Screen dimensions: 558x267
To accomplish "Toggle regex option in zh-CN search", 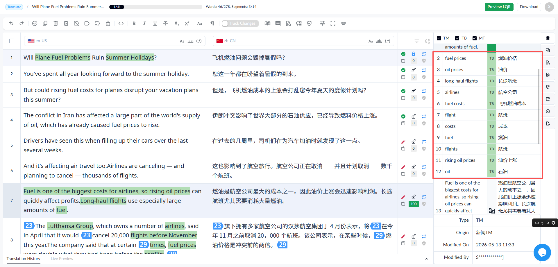I will [x=388, y=41].
